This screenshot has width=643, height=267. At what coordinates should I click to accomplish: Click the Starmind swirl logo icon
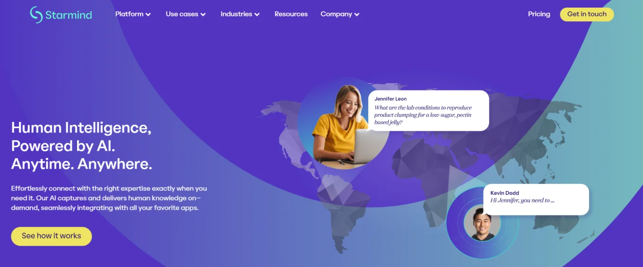(36, 15)
